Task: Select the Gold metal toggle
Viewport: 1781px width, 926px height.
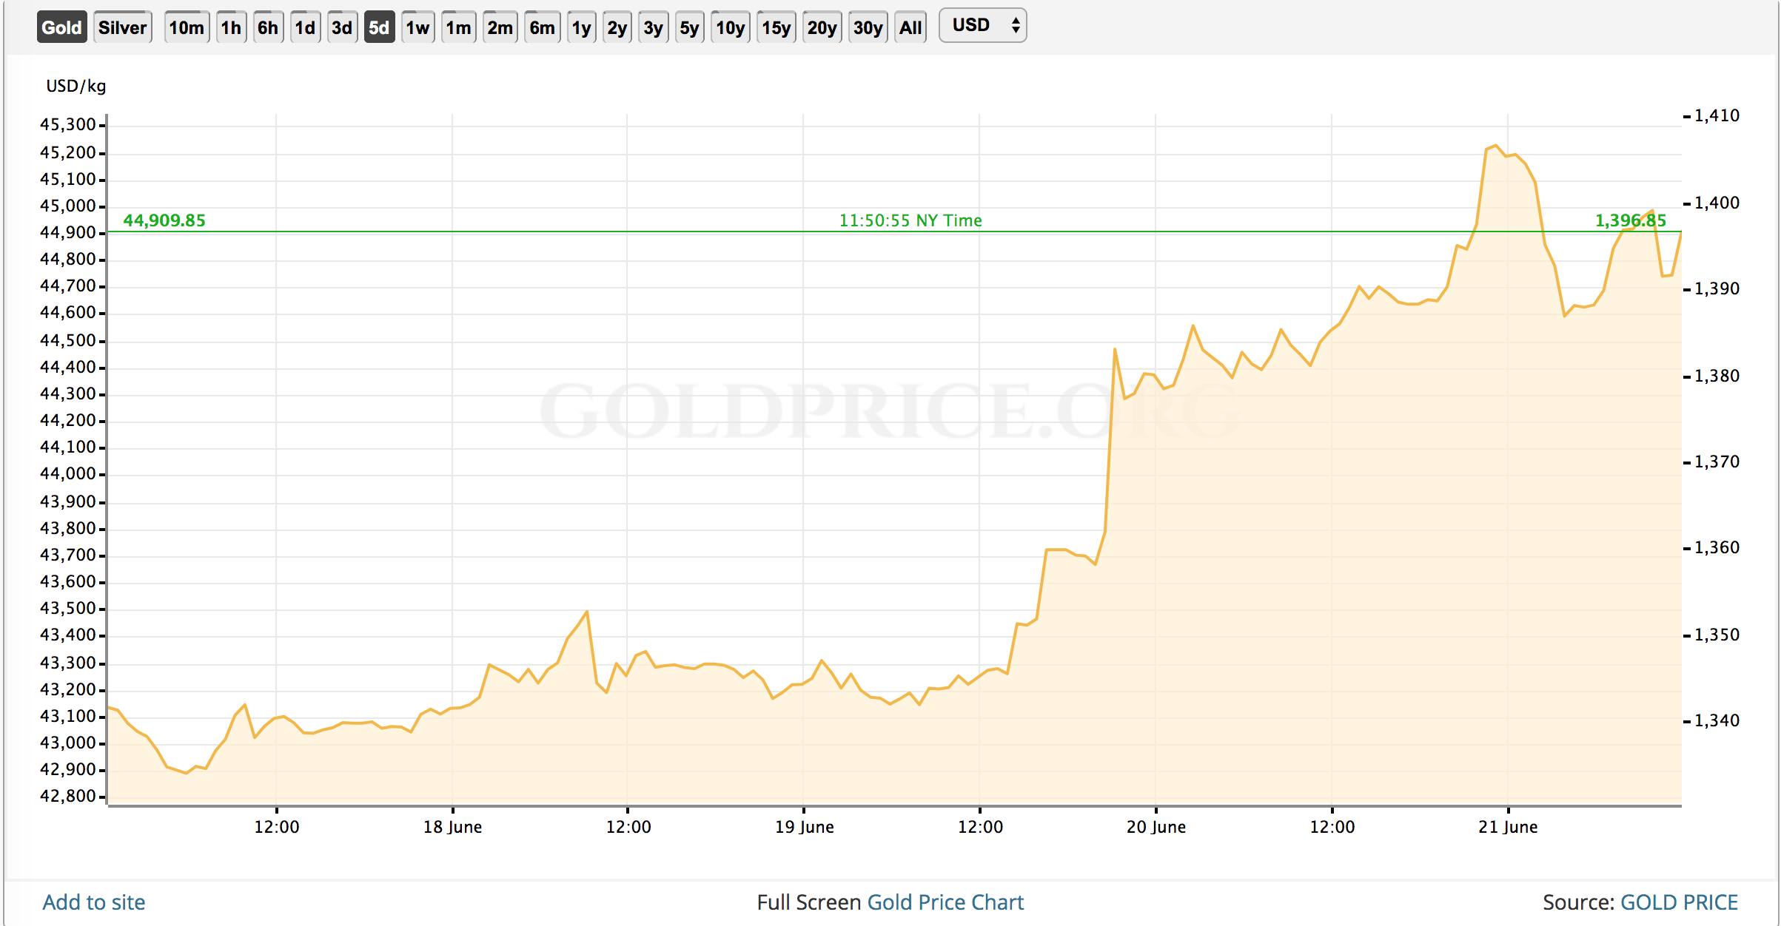Action: coord(61,27)
